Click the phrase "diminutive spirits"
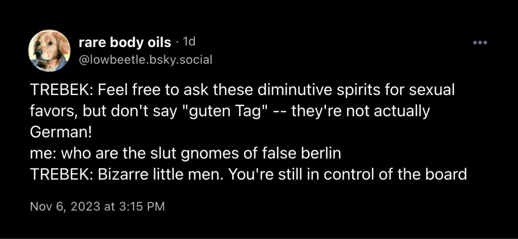The height and width of the screenshot is (239, 518). (319, 90)
